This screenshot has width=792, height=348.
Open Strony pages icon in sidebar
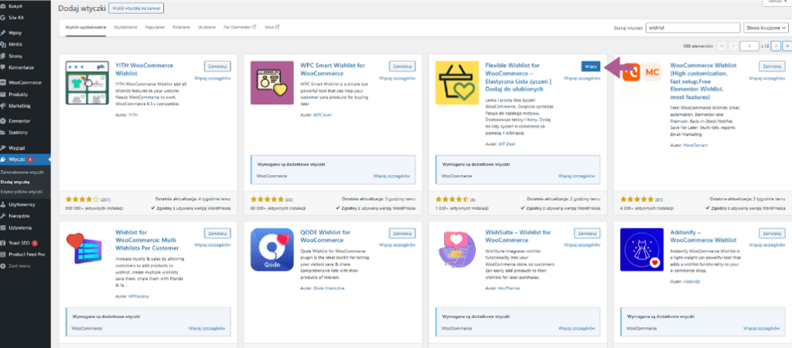coord(4,56)
